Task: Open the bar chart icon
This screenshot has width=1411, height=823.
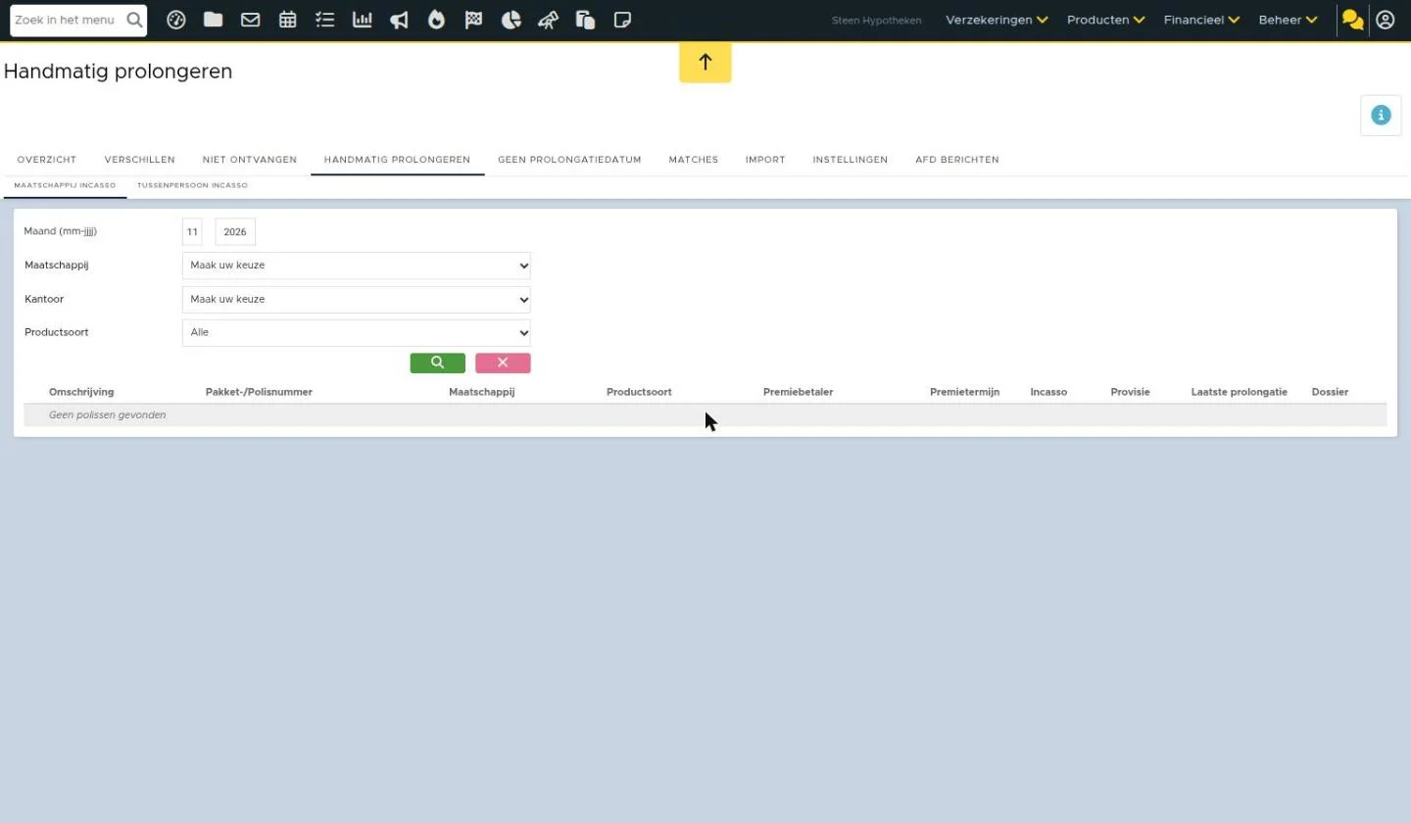Action: pyautogui.click(x=362, y=20)
